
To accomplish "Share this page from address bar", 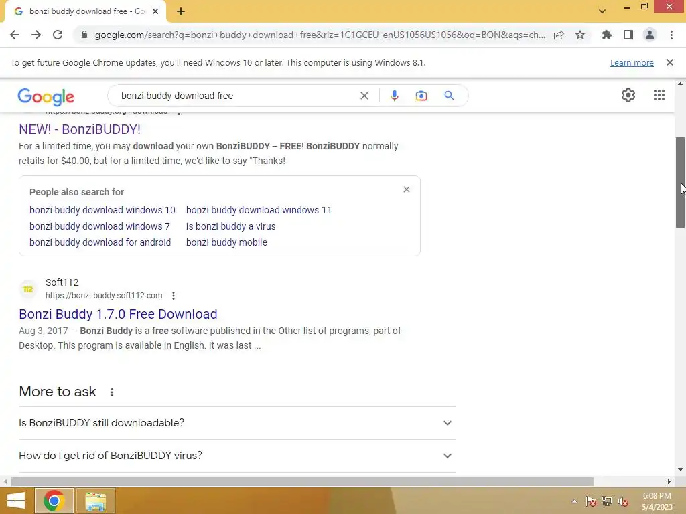I will [559, 35].
